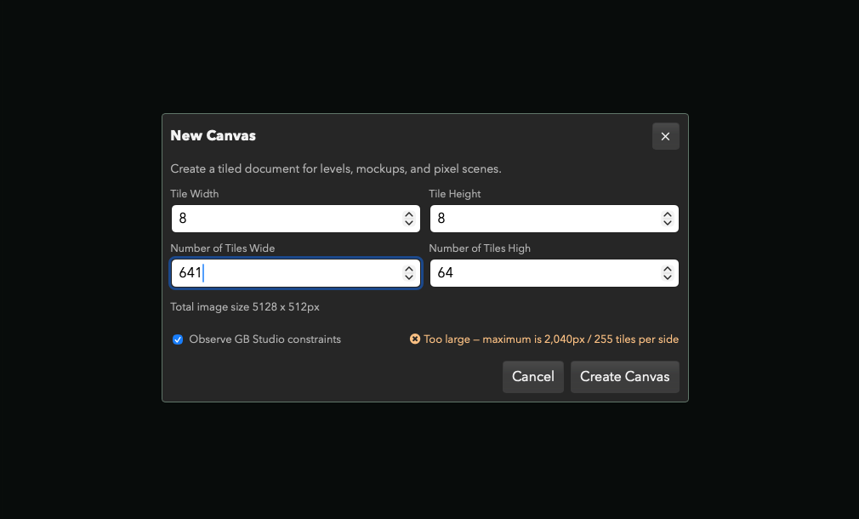The width and height of the screenshot is (859, 519).
Task: Increment Tile Height using up arrow
Action: [668, 214]
